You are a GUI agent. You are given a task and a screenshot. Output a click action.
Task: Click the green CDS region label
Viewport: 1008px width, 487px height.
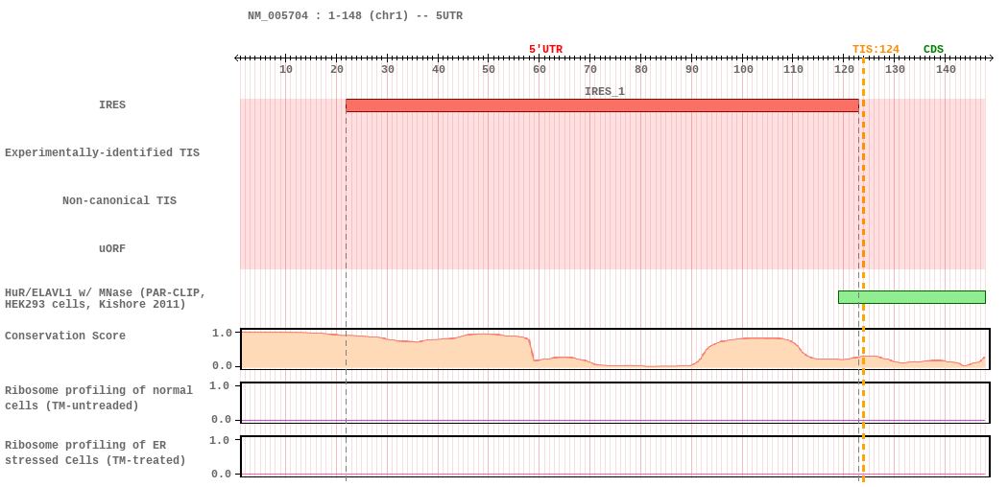pyautogui.click(x=933, y=50)
